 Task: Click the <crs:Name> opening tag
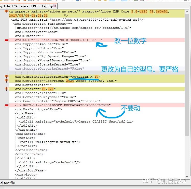tap(25, 113)
